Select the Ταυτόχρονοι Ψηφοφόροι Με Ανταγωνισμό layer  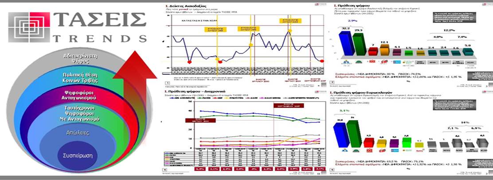coord(80,113)
